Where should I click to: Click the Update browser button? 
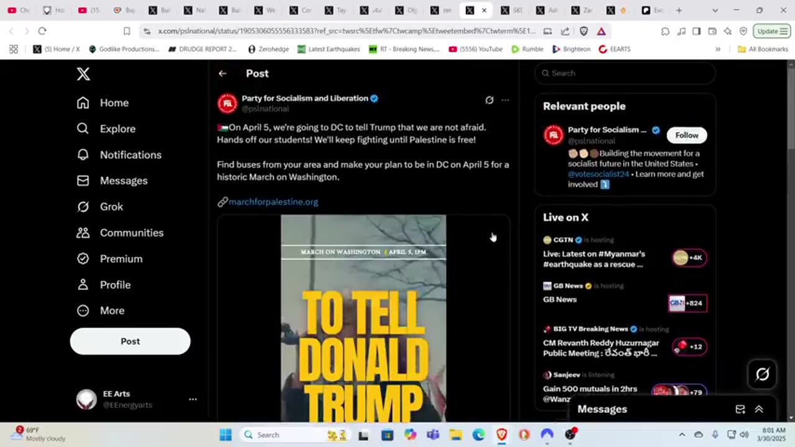click(771, 31)
